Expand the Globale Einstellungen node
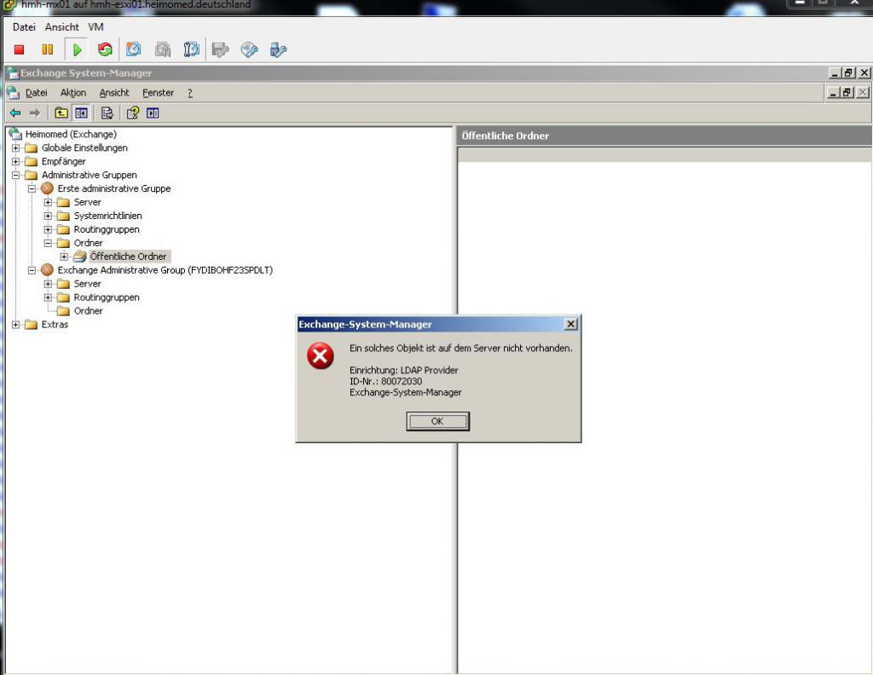873x675 pixels. [15, 148]
